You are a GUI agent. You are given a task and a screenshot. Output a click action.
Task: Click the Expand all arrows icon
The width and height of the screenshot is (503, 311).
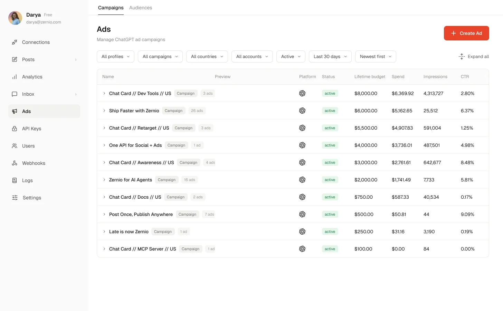[462, 56]
